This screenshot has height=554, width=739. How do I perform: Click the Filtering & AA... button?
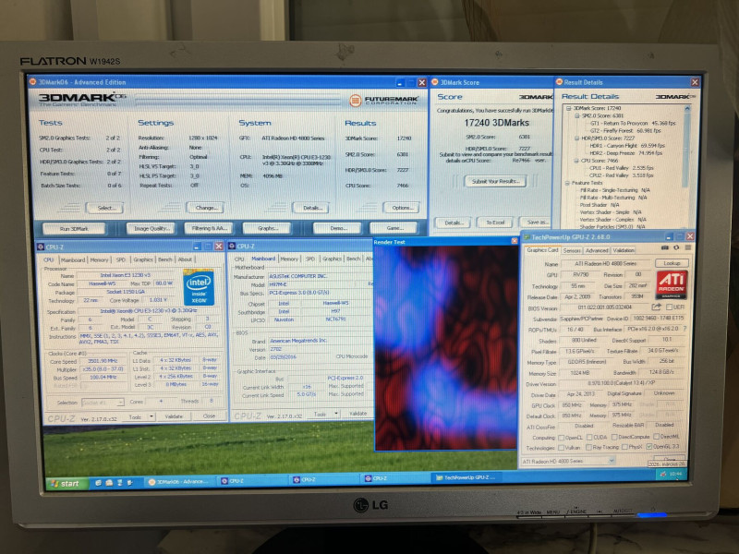[209, 228]
